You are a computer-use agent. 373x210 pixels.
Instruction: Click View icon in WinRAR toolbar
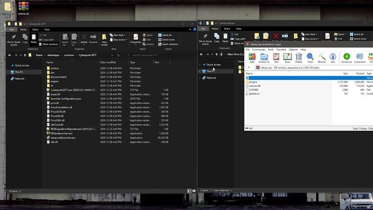coord(287,58)
